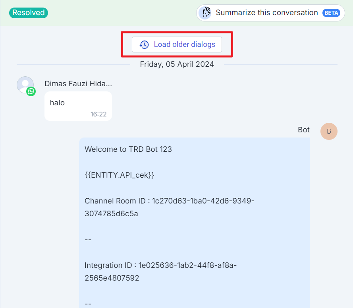
Task: Click the green WhatsApp badge icon
Action: coord(31,91)
